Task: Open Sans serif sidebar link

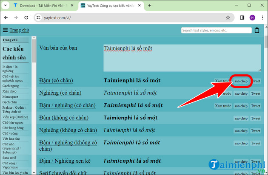Action: coord(9,158)
